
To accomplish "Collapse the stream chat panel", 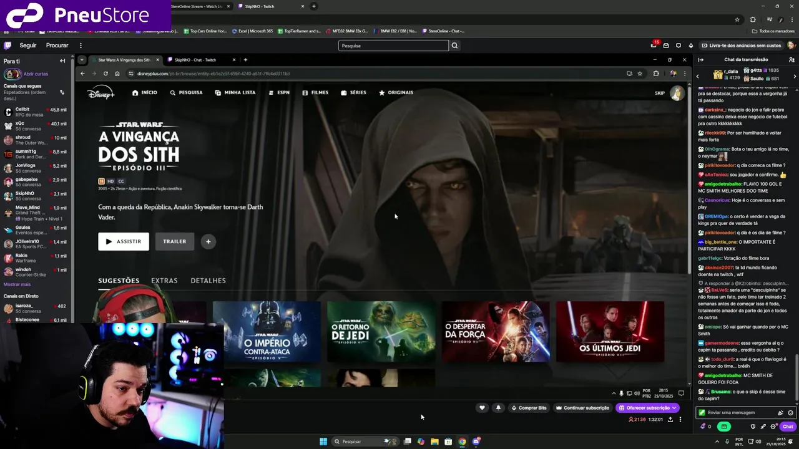I will tap(700, 60).
